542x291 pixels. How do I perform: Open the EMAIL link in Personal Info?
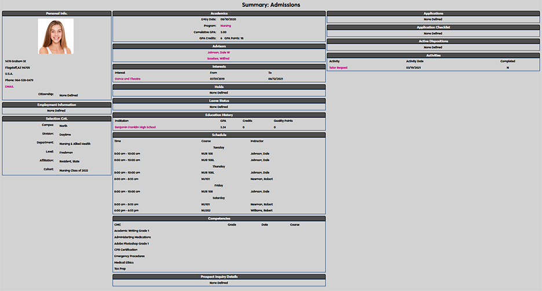(x=9, y=86)
